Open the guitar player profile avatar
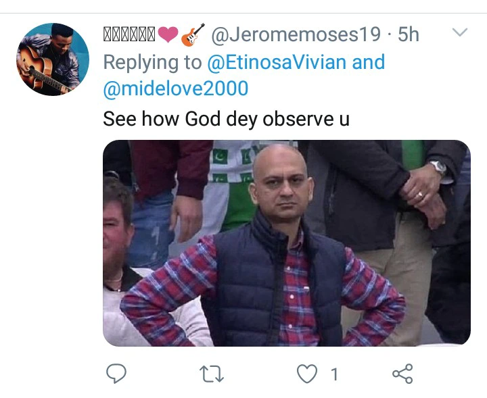487x398 pixels. click(53, 59)
